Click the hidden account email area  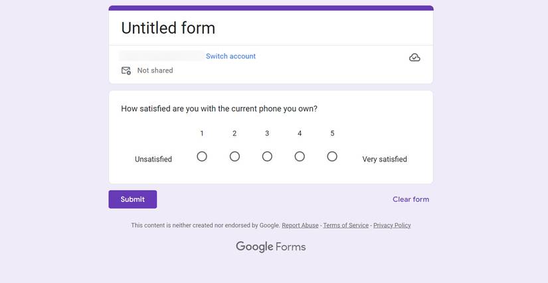pos(161,56)
